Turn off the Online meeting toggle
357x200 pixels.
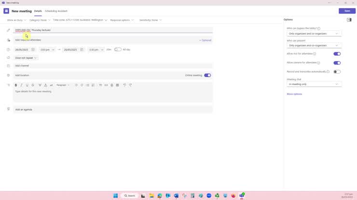pyautogui.click(x=207, y=75)
